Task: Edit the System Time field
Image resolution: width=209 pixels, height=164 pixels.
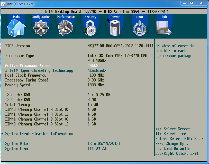Action: [98, 149]
